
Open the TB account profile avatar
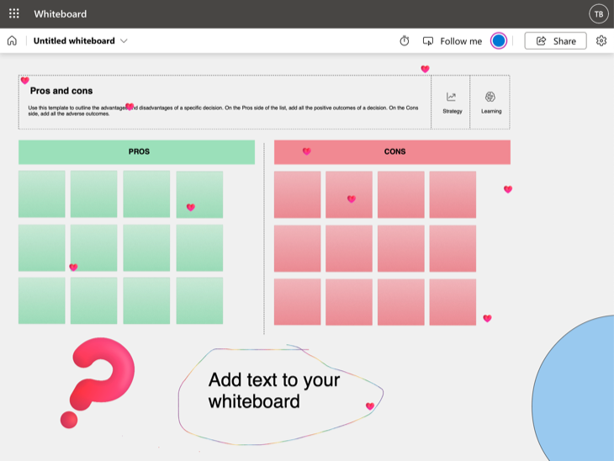pos(598,13)
